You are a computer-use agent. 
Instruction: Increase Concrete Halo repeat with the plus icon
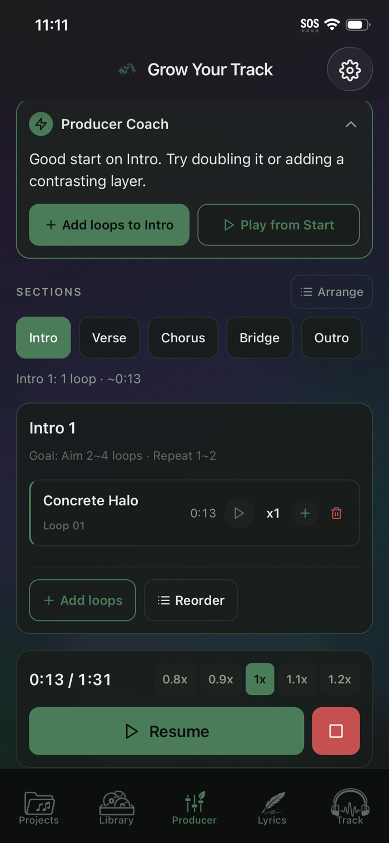coord(305,513)
